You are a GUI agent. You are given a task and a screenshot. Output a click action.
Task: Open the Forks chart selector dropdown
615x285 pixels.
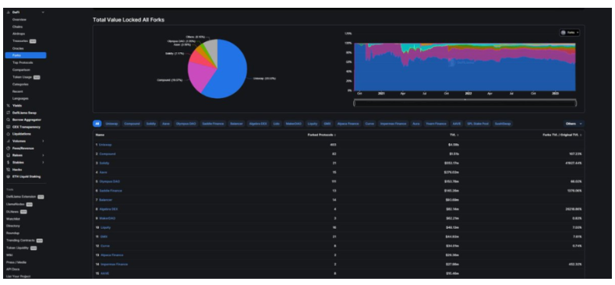(570, 33)
